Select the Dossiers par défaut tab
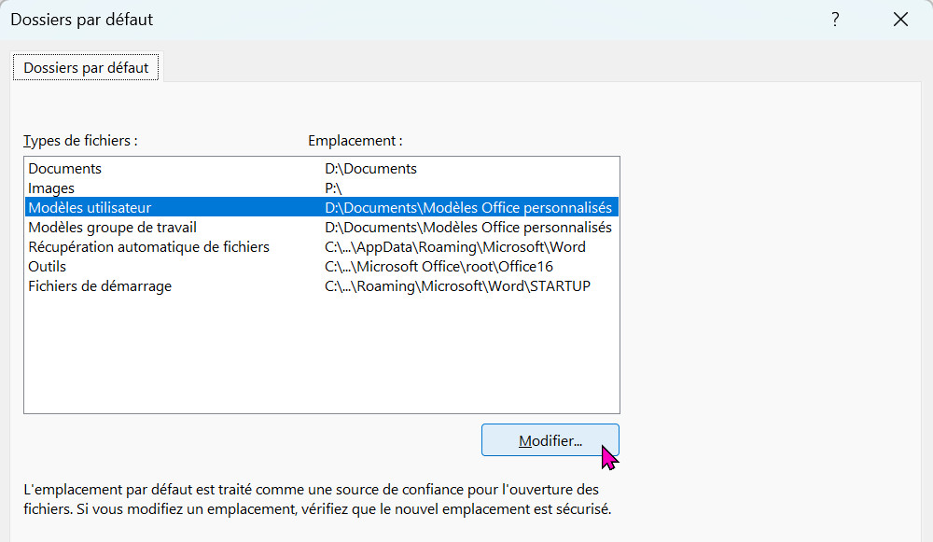Viewport: 933px width, 542px height. pos(86,68)
